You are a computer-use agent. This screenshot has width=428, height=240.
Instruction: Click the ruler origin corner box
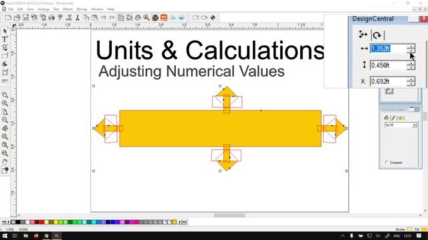tap(13, 26)
